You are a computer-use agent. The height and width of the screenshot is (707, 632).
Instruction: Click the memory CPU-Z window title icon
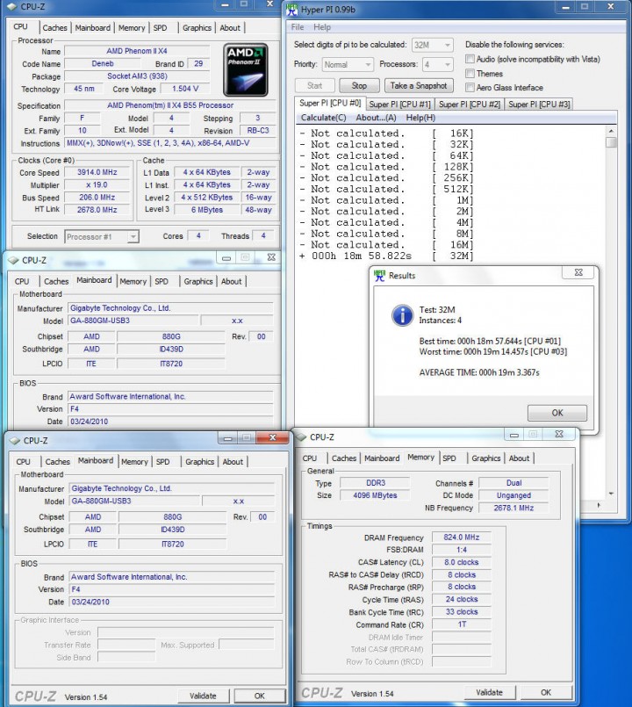pos(301,436)
